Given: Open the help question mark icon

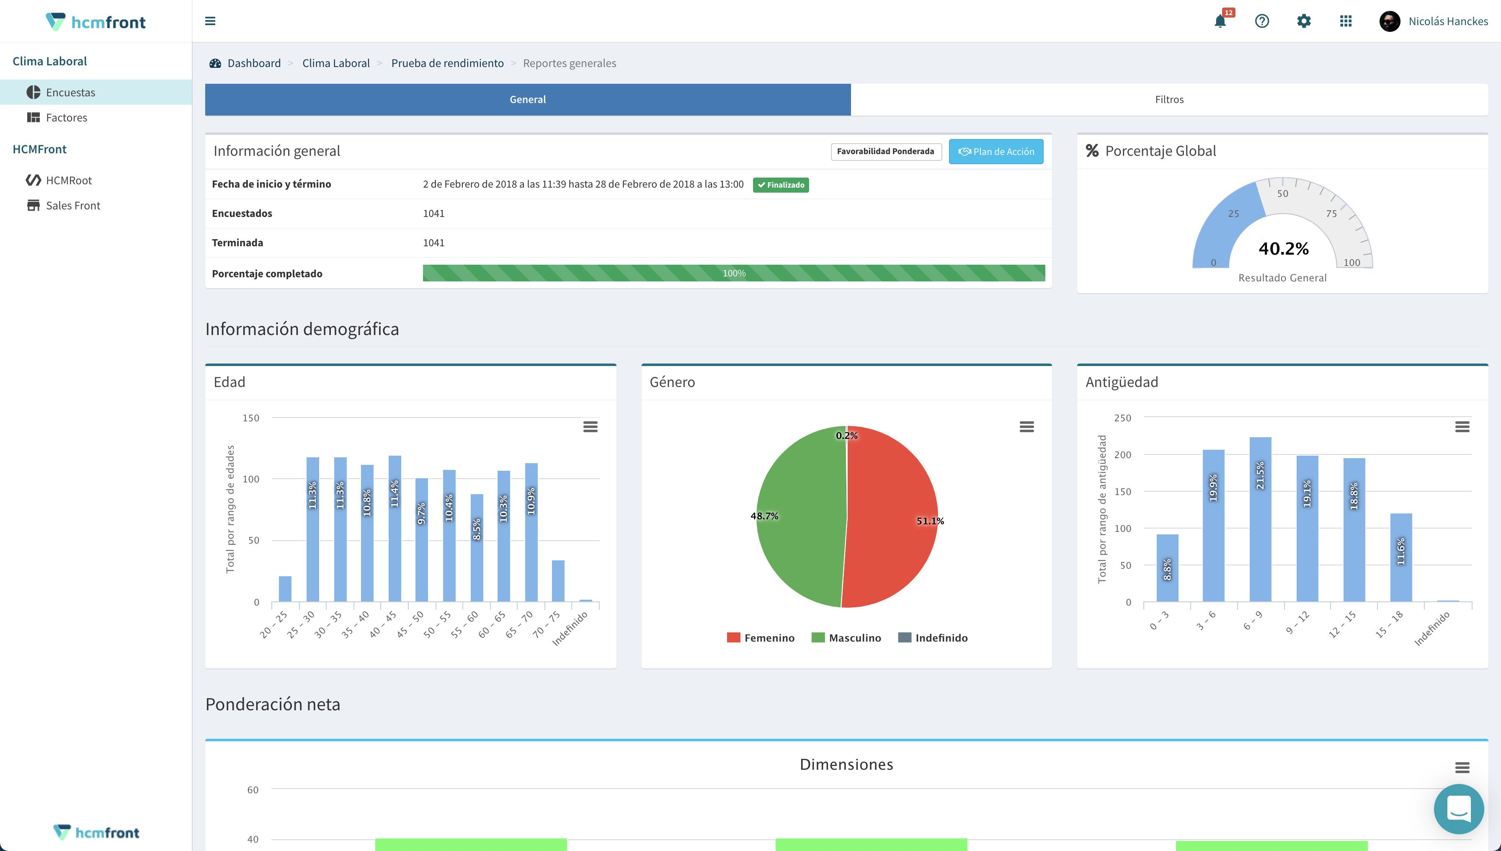Looking at the screenshot, I should click(x=1262, y=22).
